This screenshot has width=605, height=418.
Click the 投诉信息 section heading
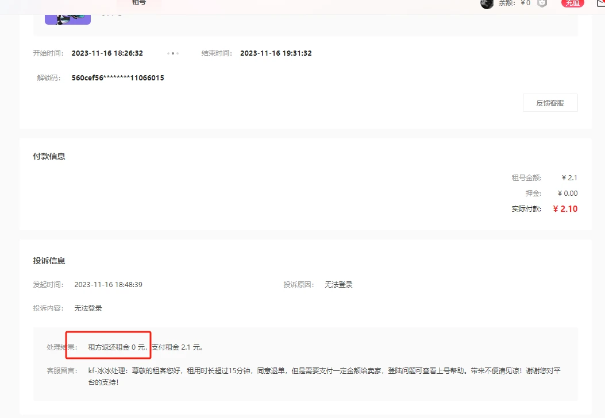pos(49,261)
